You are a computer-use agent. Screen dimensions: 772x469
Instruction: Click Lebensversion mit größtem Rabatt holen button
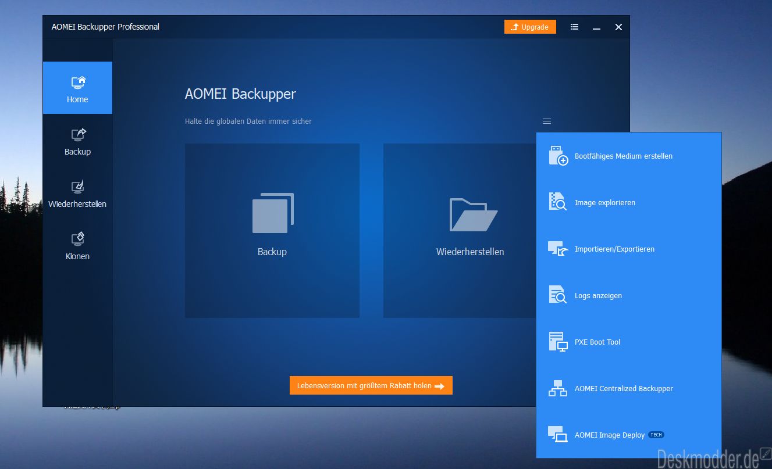371,385
